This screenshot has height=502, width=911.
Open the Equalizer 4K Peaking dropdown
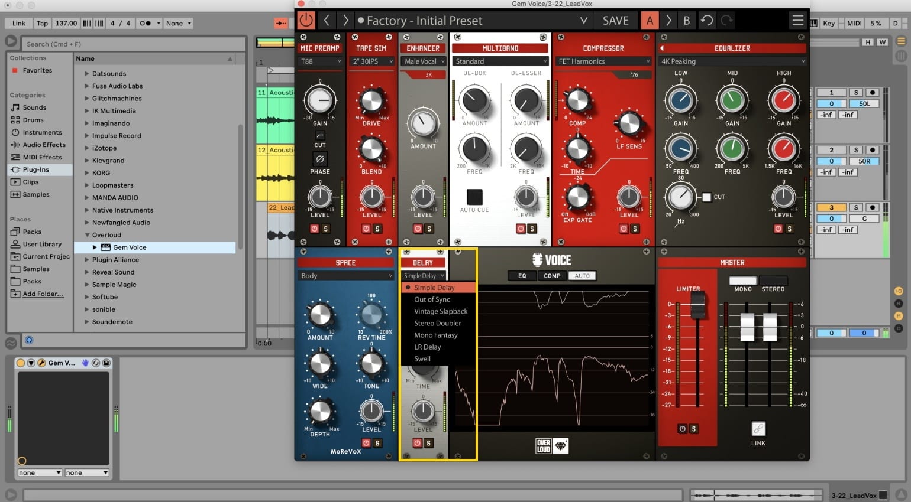click(732, 61)
